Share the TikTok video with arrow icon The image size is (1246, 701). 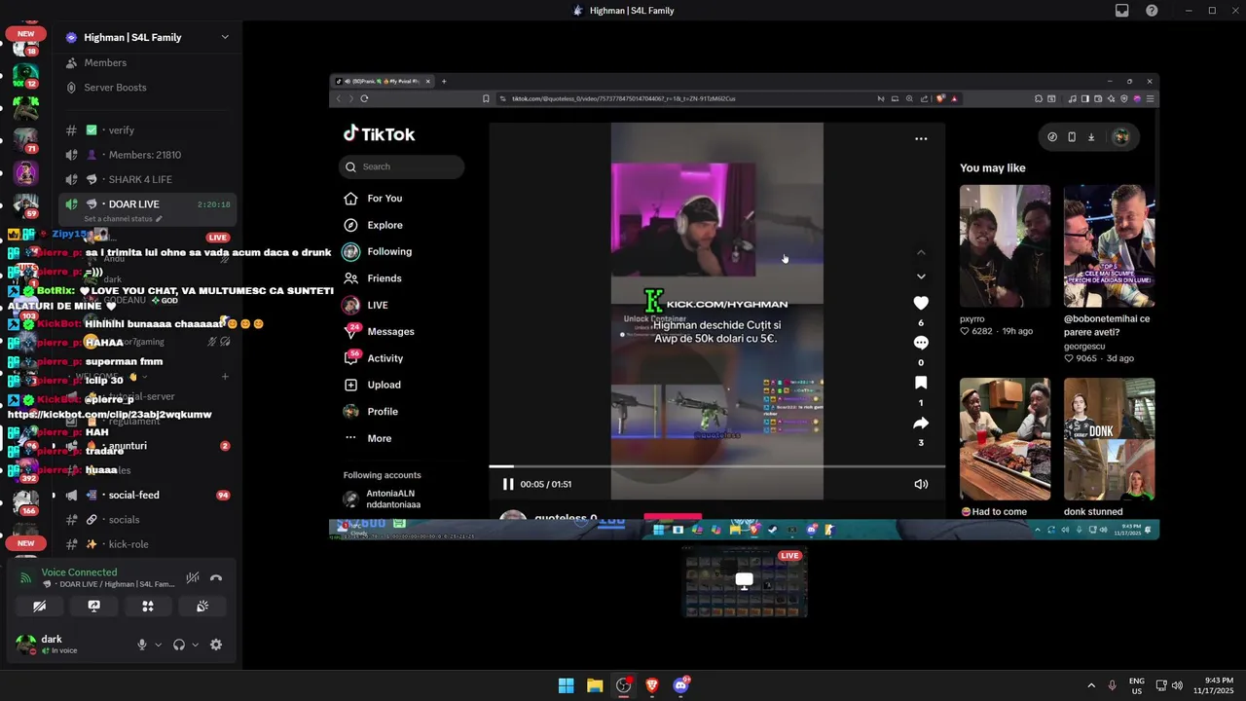(x=921, y=423)
